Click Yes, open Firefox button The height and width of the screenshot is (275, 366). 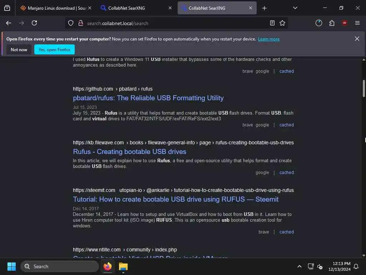54,49
